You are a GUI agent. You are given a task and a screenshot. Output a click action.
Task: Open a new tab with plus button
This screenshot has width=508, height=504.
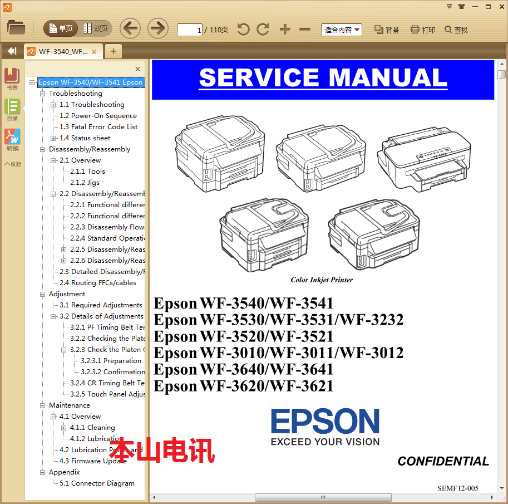tap(114, 51)
